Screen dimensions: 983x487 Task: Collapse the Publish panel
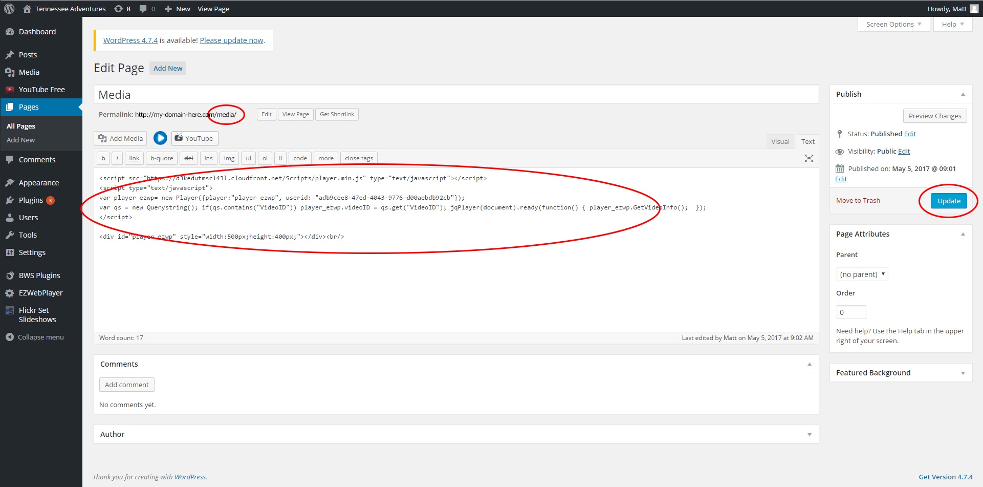pyautogui.click(x=963, y=94)
